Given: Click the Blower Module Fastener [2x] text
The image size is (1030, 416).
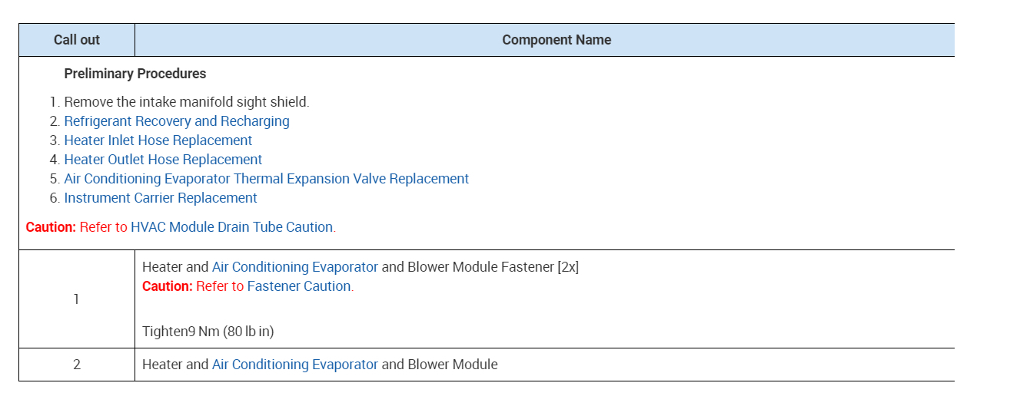Looking at the screenshot, I should point(493,267).
